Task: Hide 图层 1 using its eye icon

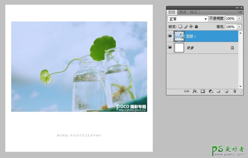Action: 170,36
